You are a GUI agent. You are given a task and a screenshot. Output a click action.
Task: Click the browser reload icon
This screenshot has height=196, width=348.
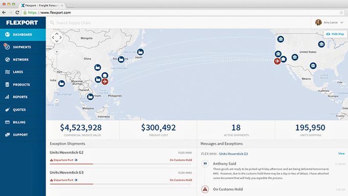point(17,13)
